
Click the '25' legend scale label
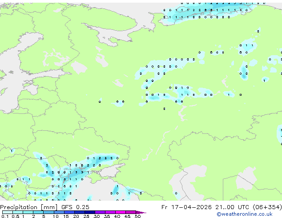pyautogui.click(x=86, y=216)
